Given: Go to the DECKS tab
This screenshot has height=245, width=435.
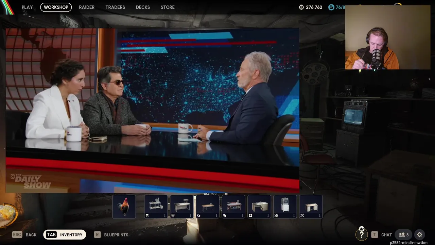Looking at the screenshot, I should 143,7.
